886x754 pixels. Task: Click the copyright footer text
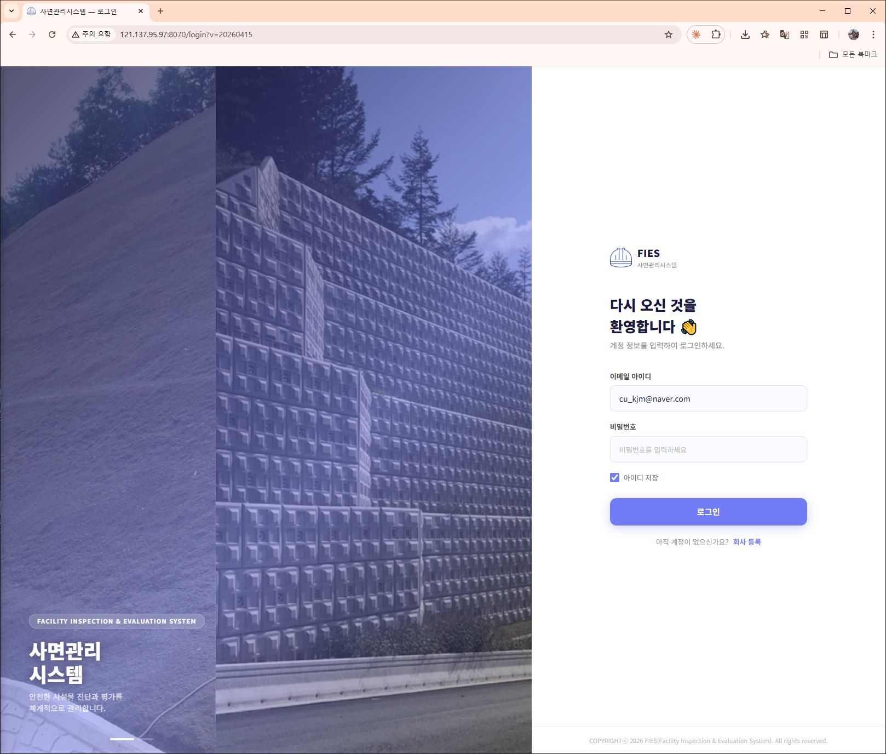(x=708, y=741)
